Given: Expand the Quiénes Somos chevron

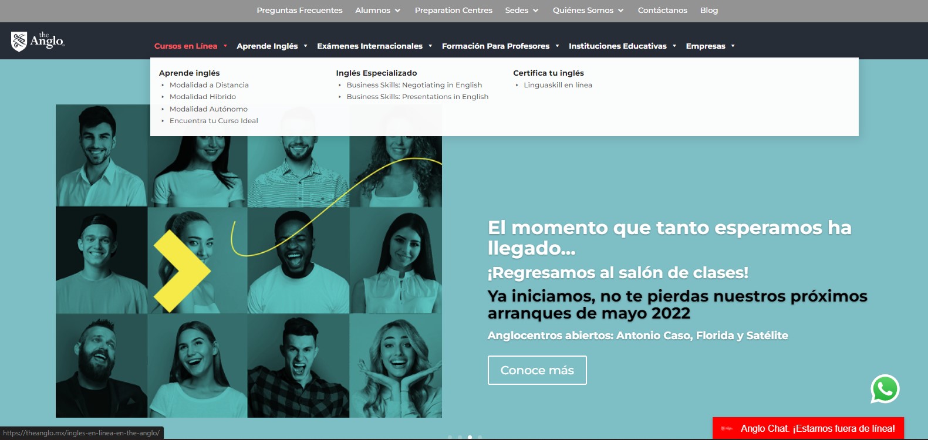Looking at the screenshot, I should click(620, 11).
